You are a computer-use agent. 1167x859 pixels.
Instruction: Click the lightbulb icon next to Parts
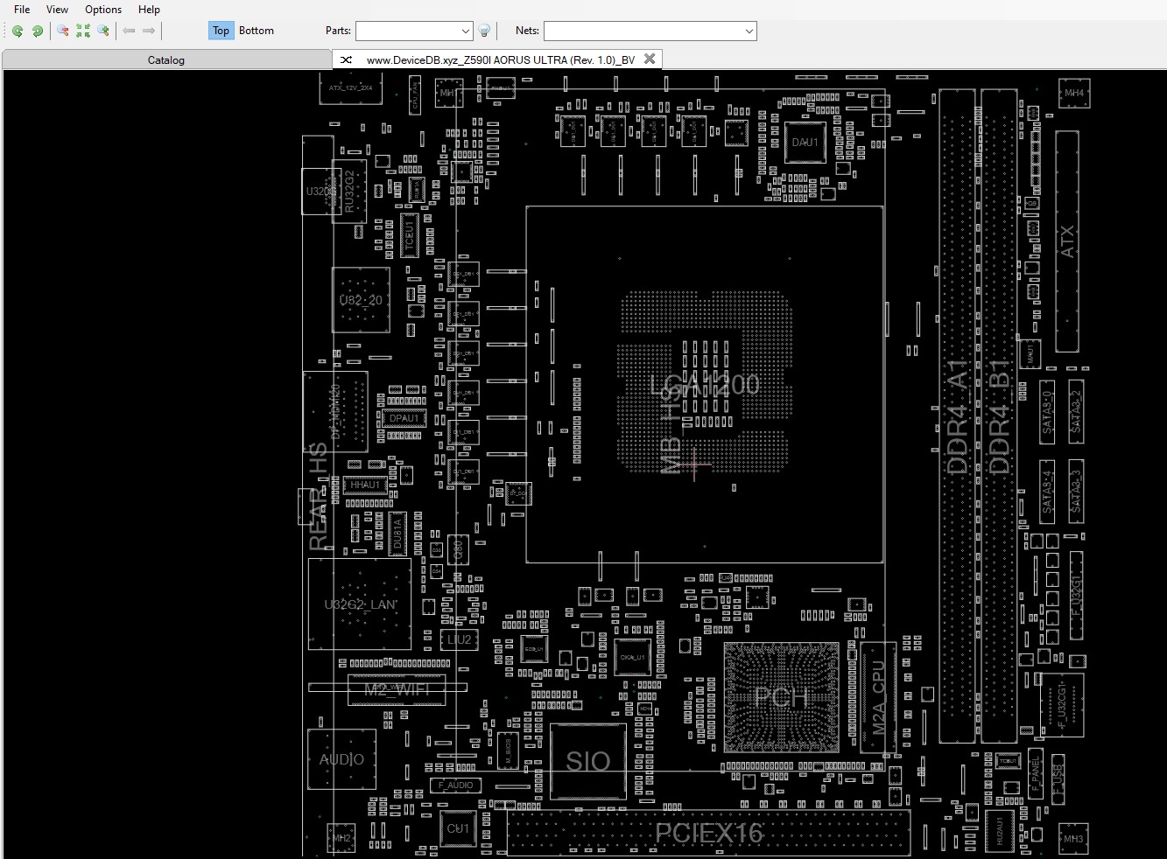click(484, 31)
